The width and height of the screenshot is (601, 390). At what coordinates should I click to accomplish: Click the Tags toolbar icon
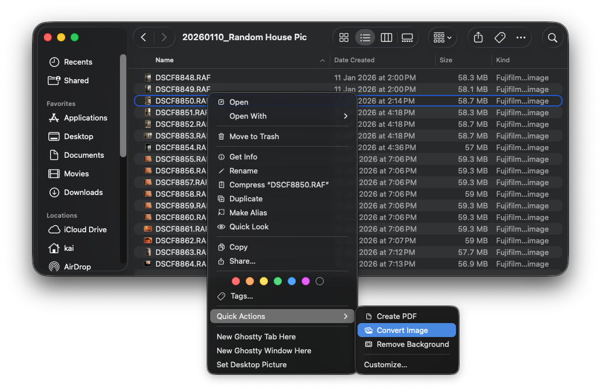tap(500, 37)
